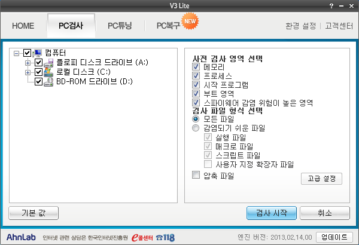This screenshot has height=245, width=359.
Task: Switch to the HOME tab
Action: pos(23,26)
